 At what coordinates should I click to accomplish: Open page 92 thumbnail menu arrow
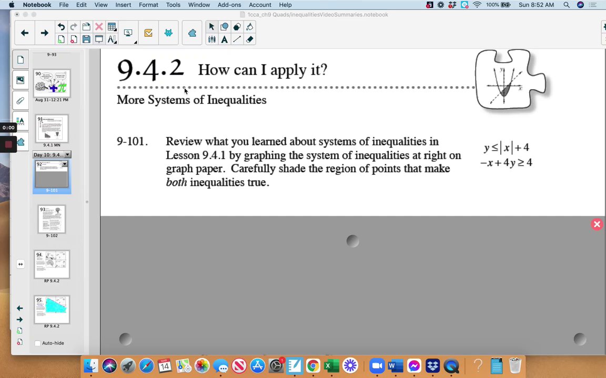[65, 164]
